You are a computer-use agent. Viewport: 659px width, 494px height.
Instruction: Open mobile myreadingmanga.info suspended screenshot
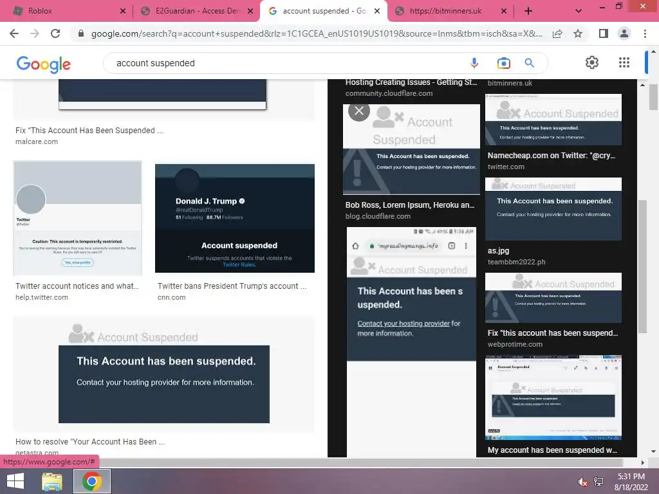coord(411,341)
